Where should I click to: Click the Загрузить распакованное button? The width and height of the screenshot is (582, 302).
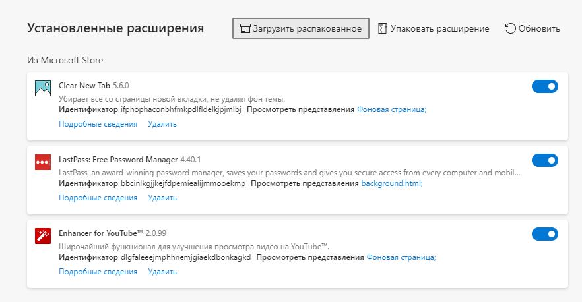[301, 28]
